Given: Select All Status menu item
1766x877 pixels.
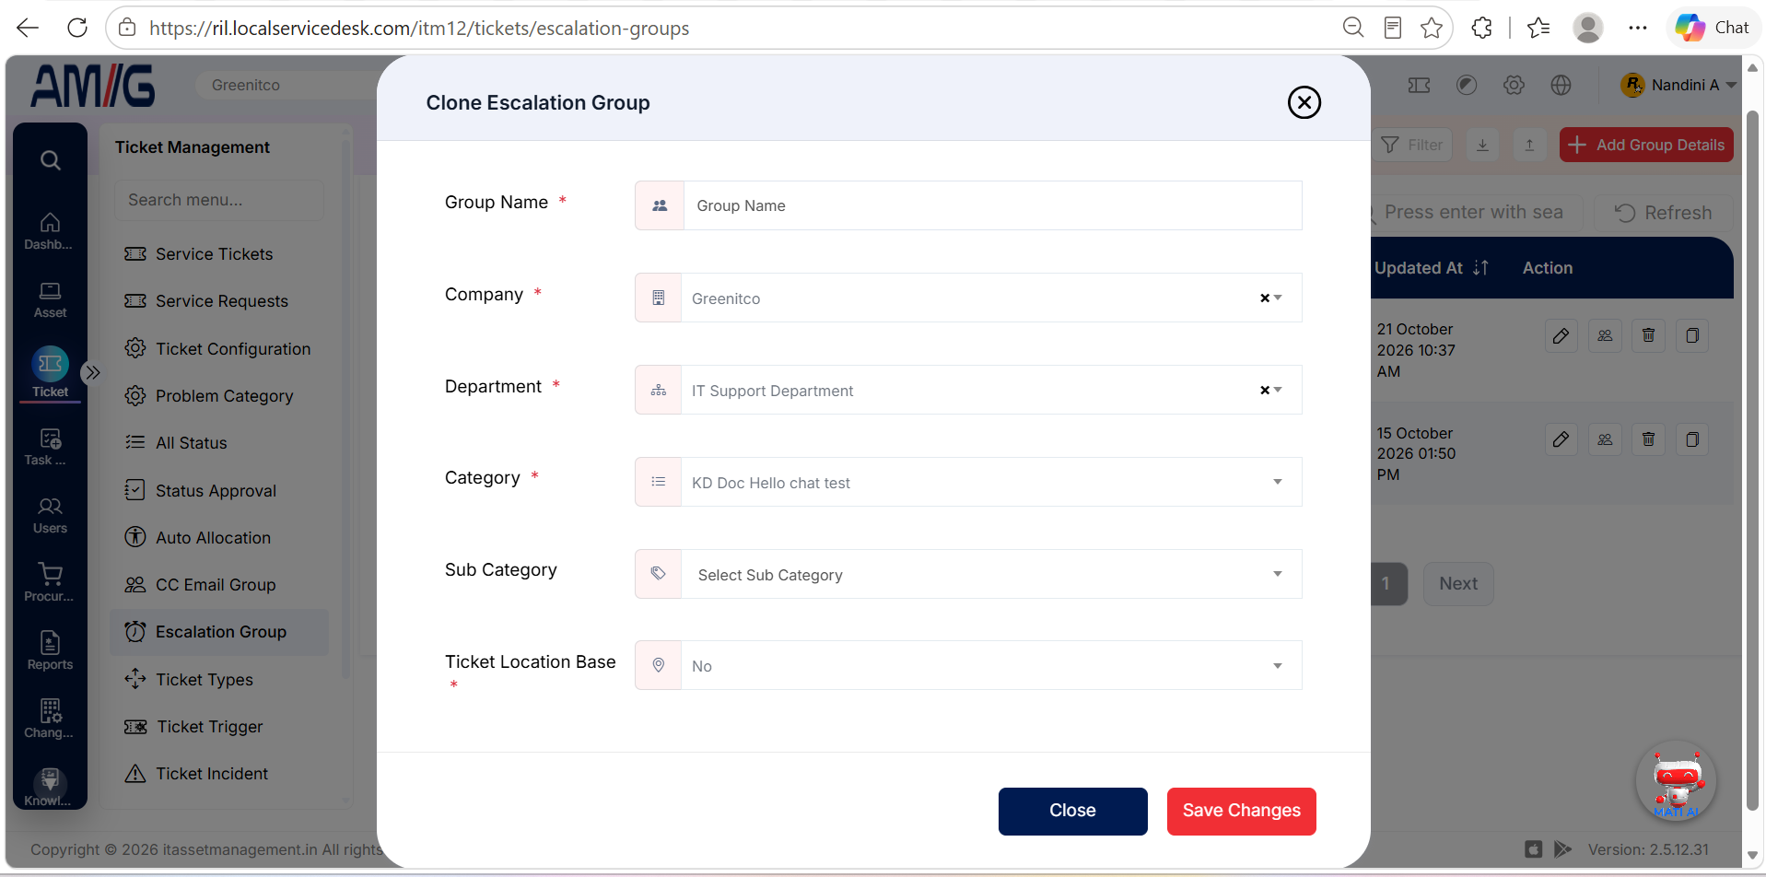Looking at the screenshot, I should (191, 443).
